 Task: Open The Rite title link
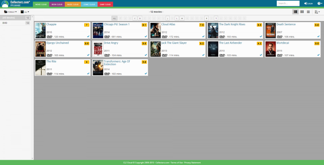click(x=51, y=62)
